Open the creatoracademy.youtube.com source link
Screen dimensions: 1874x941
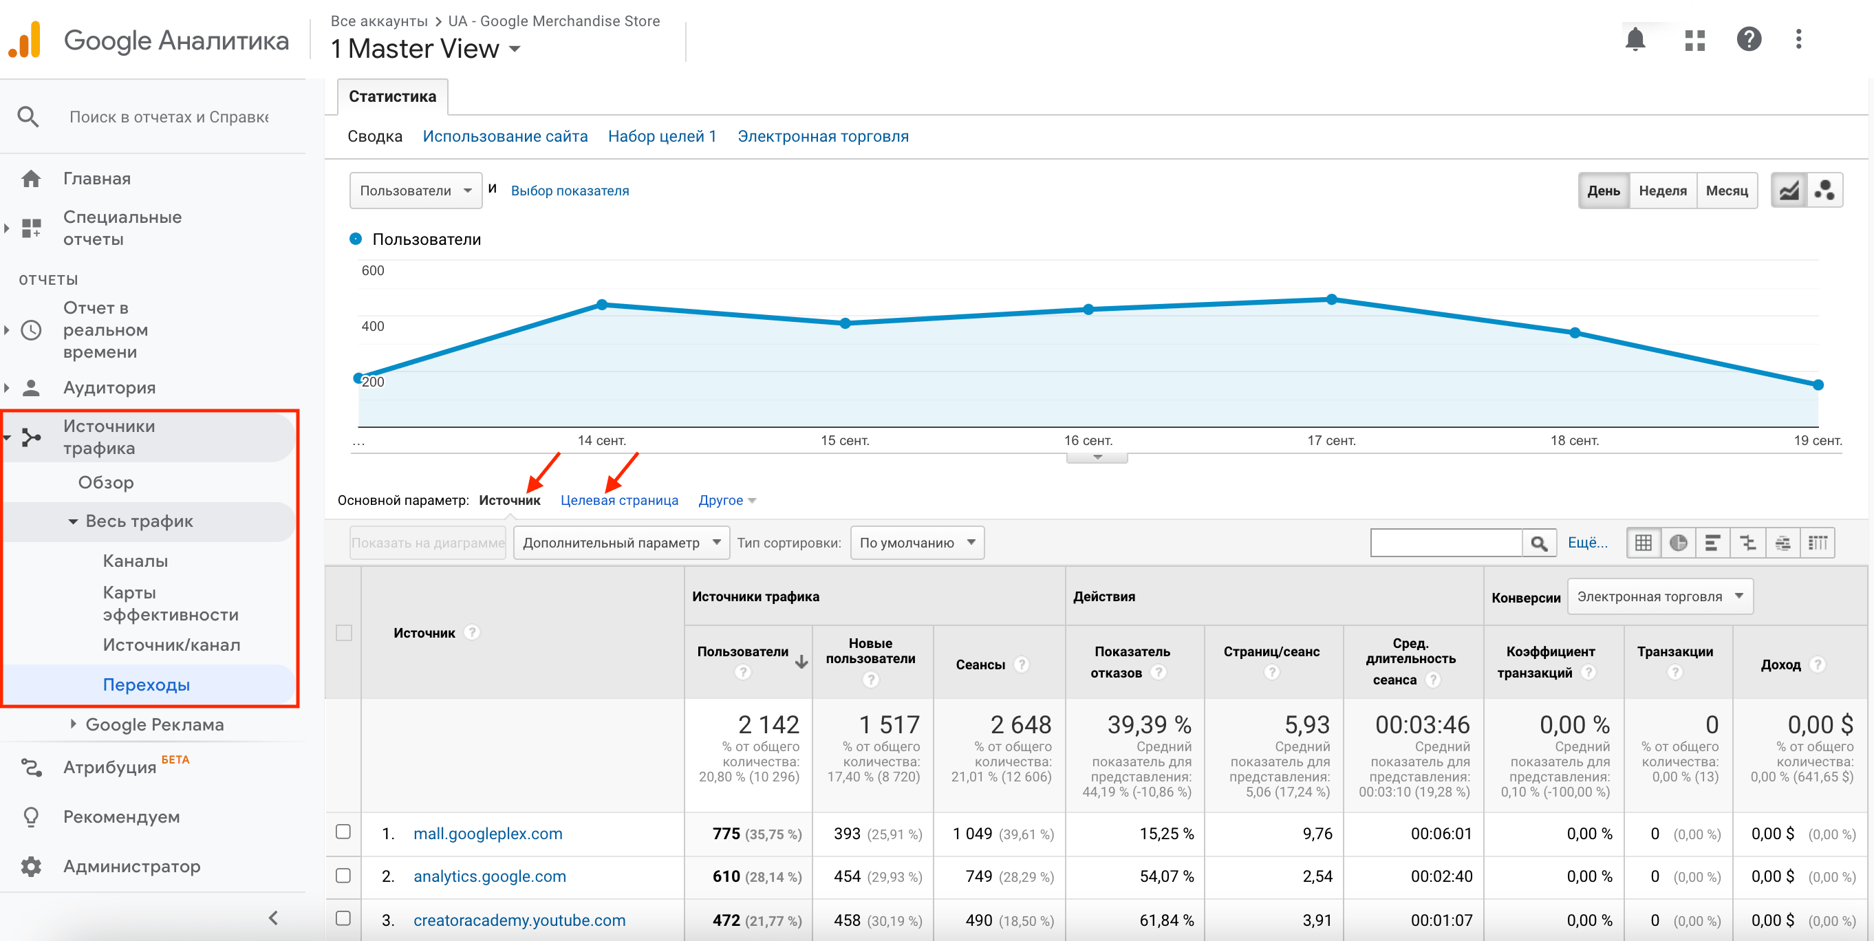519,920
